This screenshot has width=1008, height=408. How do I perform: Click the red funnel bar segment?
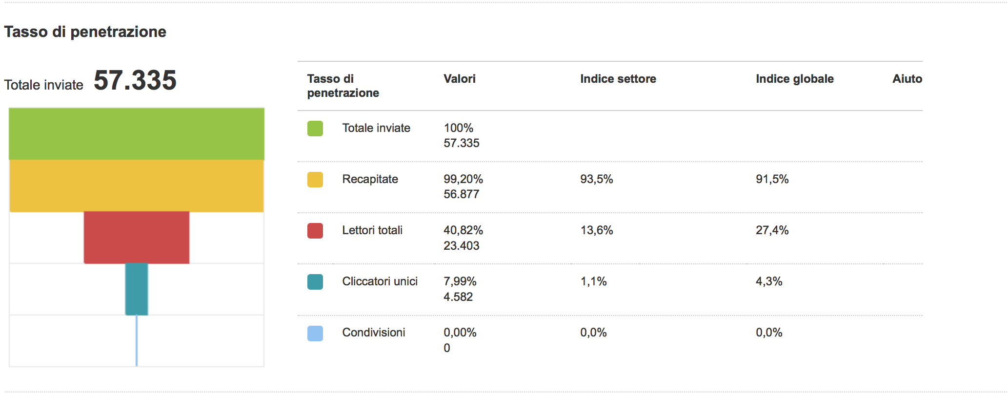[x=137, y=238]
